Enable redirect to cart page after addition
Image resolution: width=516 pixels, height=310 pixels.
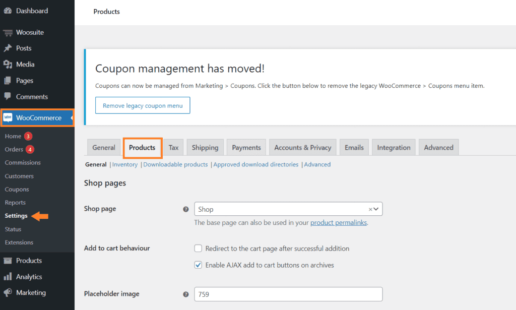[198, 248]
